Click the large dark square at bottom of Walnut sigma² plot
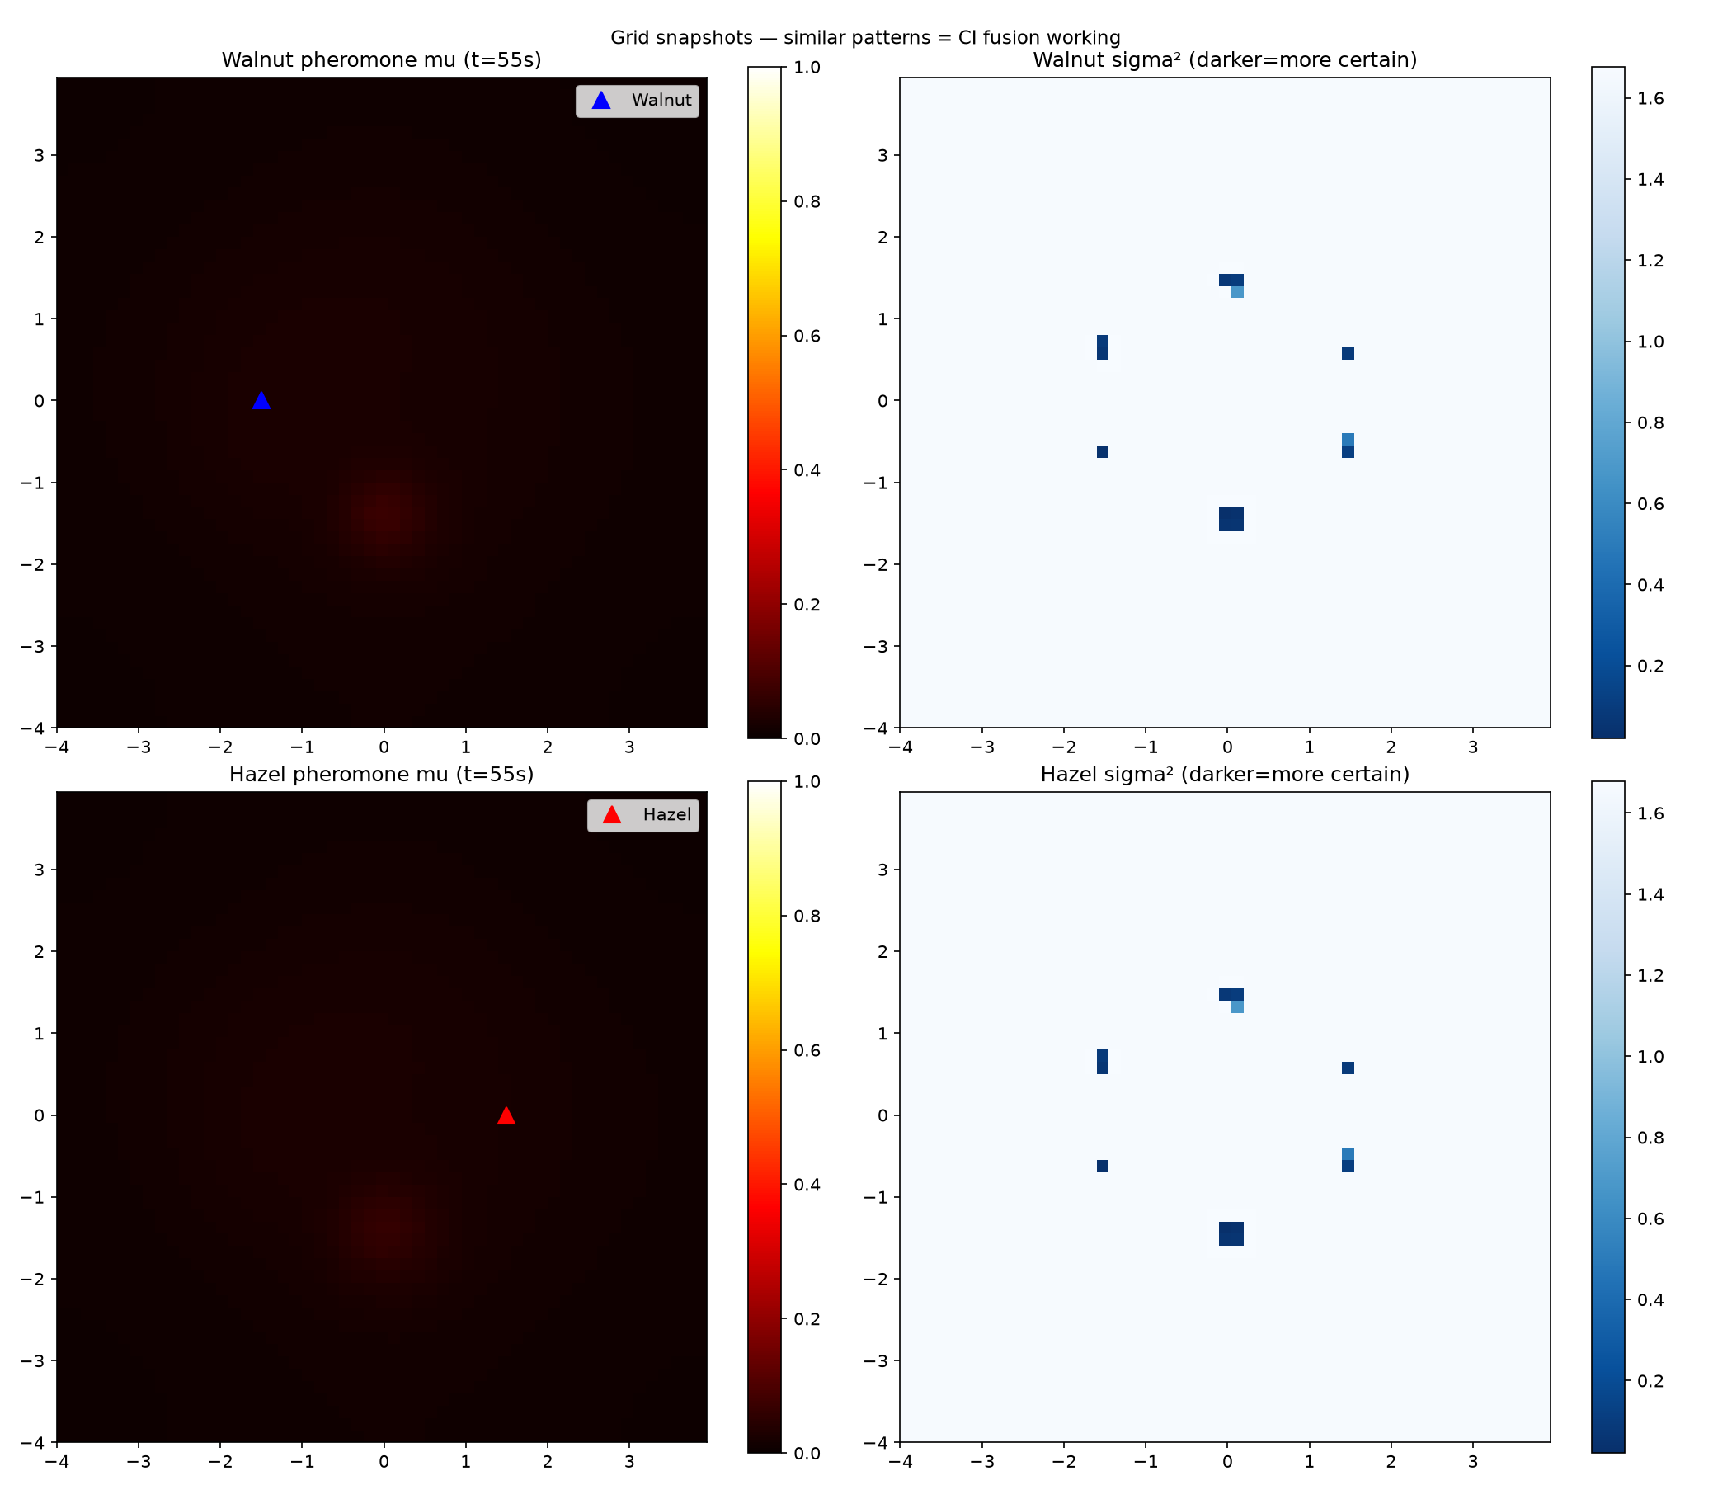The height and width of the screenshot is (1485, 1732). click(1231, 518)
